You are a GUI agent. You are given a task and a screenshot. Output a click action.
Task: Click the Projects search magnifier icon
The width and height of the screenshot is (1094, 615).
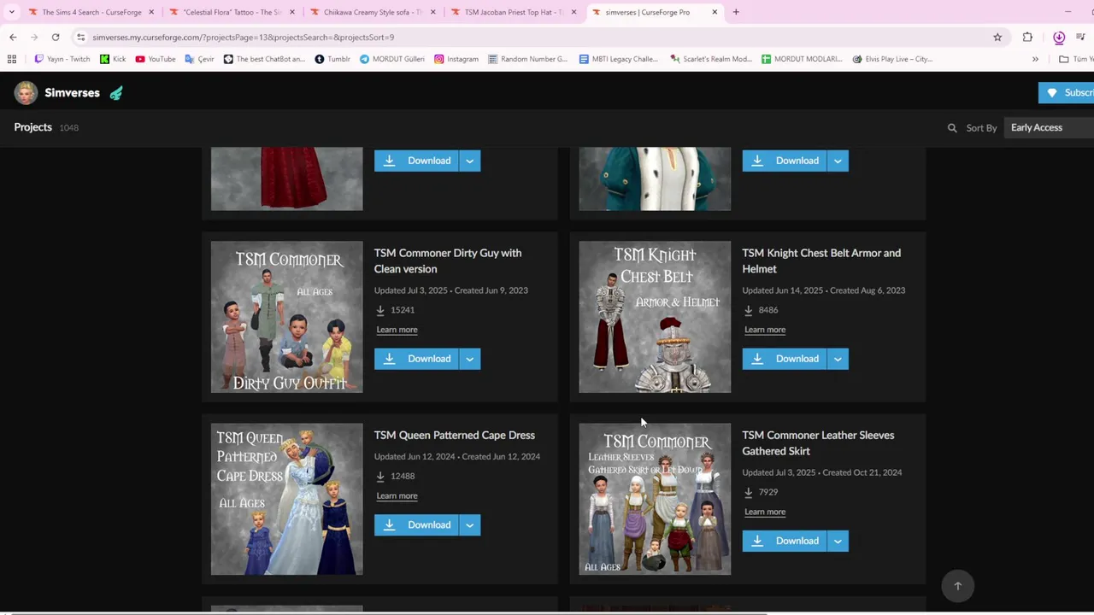coord(952,128)
